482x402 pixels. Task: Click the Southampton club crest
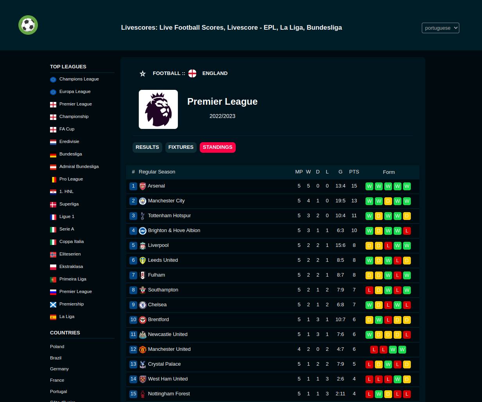click(143, 290)
